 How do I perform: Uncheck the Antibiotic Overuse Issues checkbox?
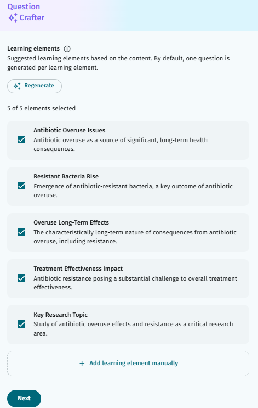pyautogui.click(x=21, y=139)
